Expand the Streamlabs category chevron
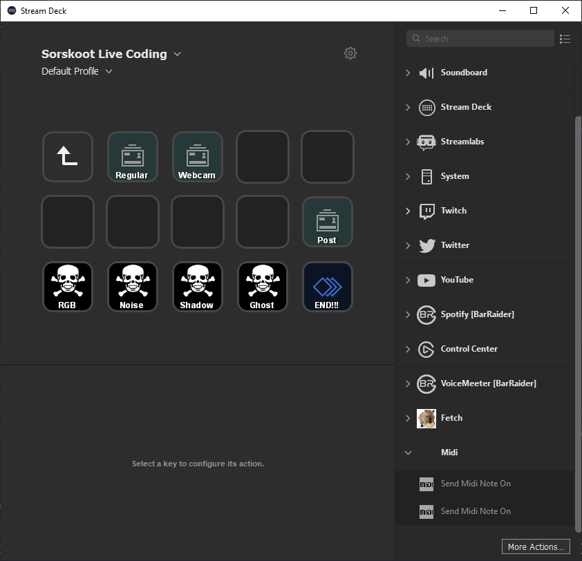Screen dimensions: 582x561 408,142
